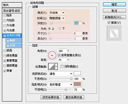
Task: Select the 上 up direction radio button
Action: (x=49, y=28)
